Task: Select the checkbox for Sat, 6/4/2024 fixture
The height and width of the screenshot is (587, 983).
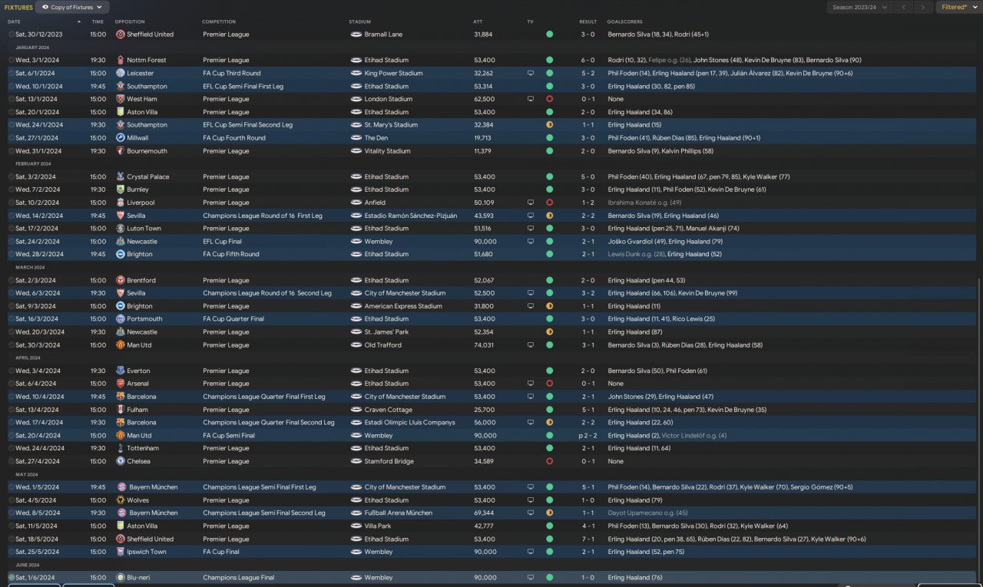Action: [x=12, y=384]
